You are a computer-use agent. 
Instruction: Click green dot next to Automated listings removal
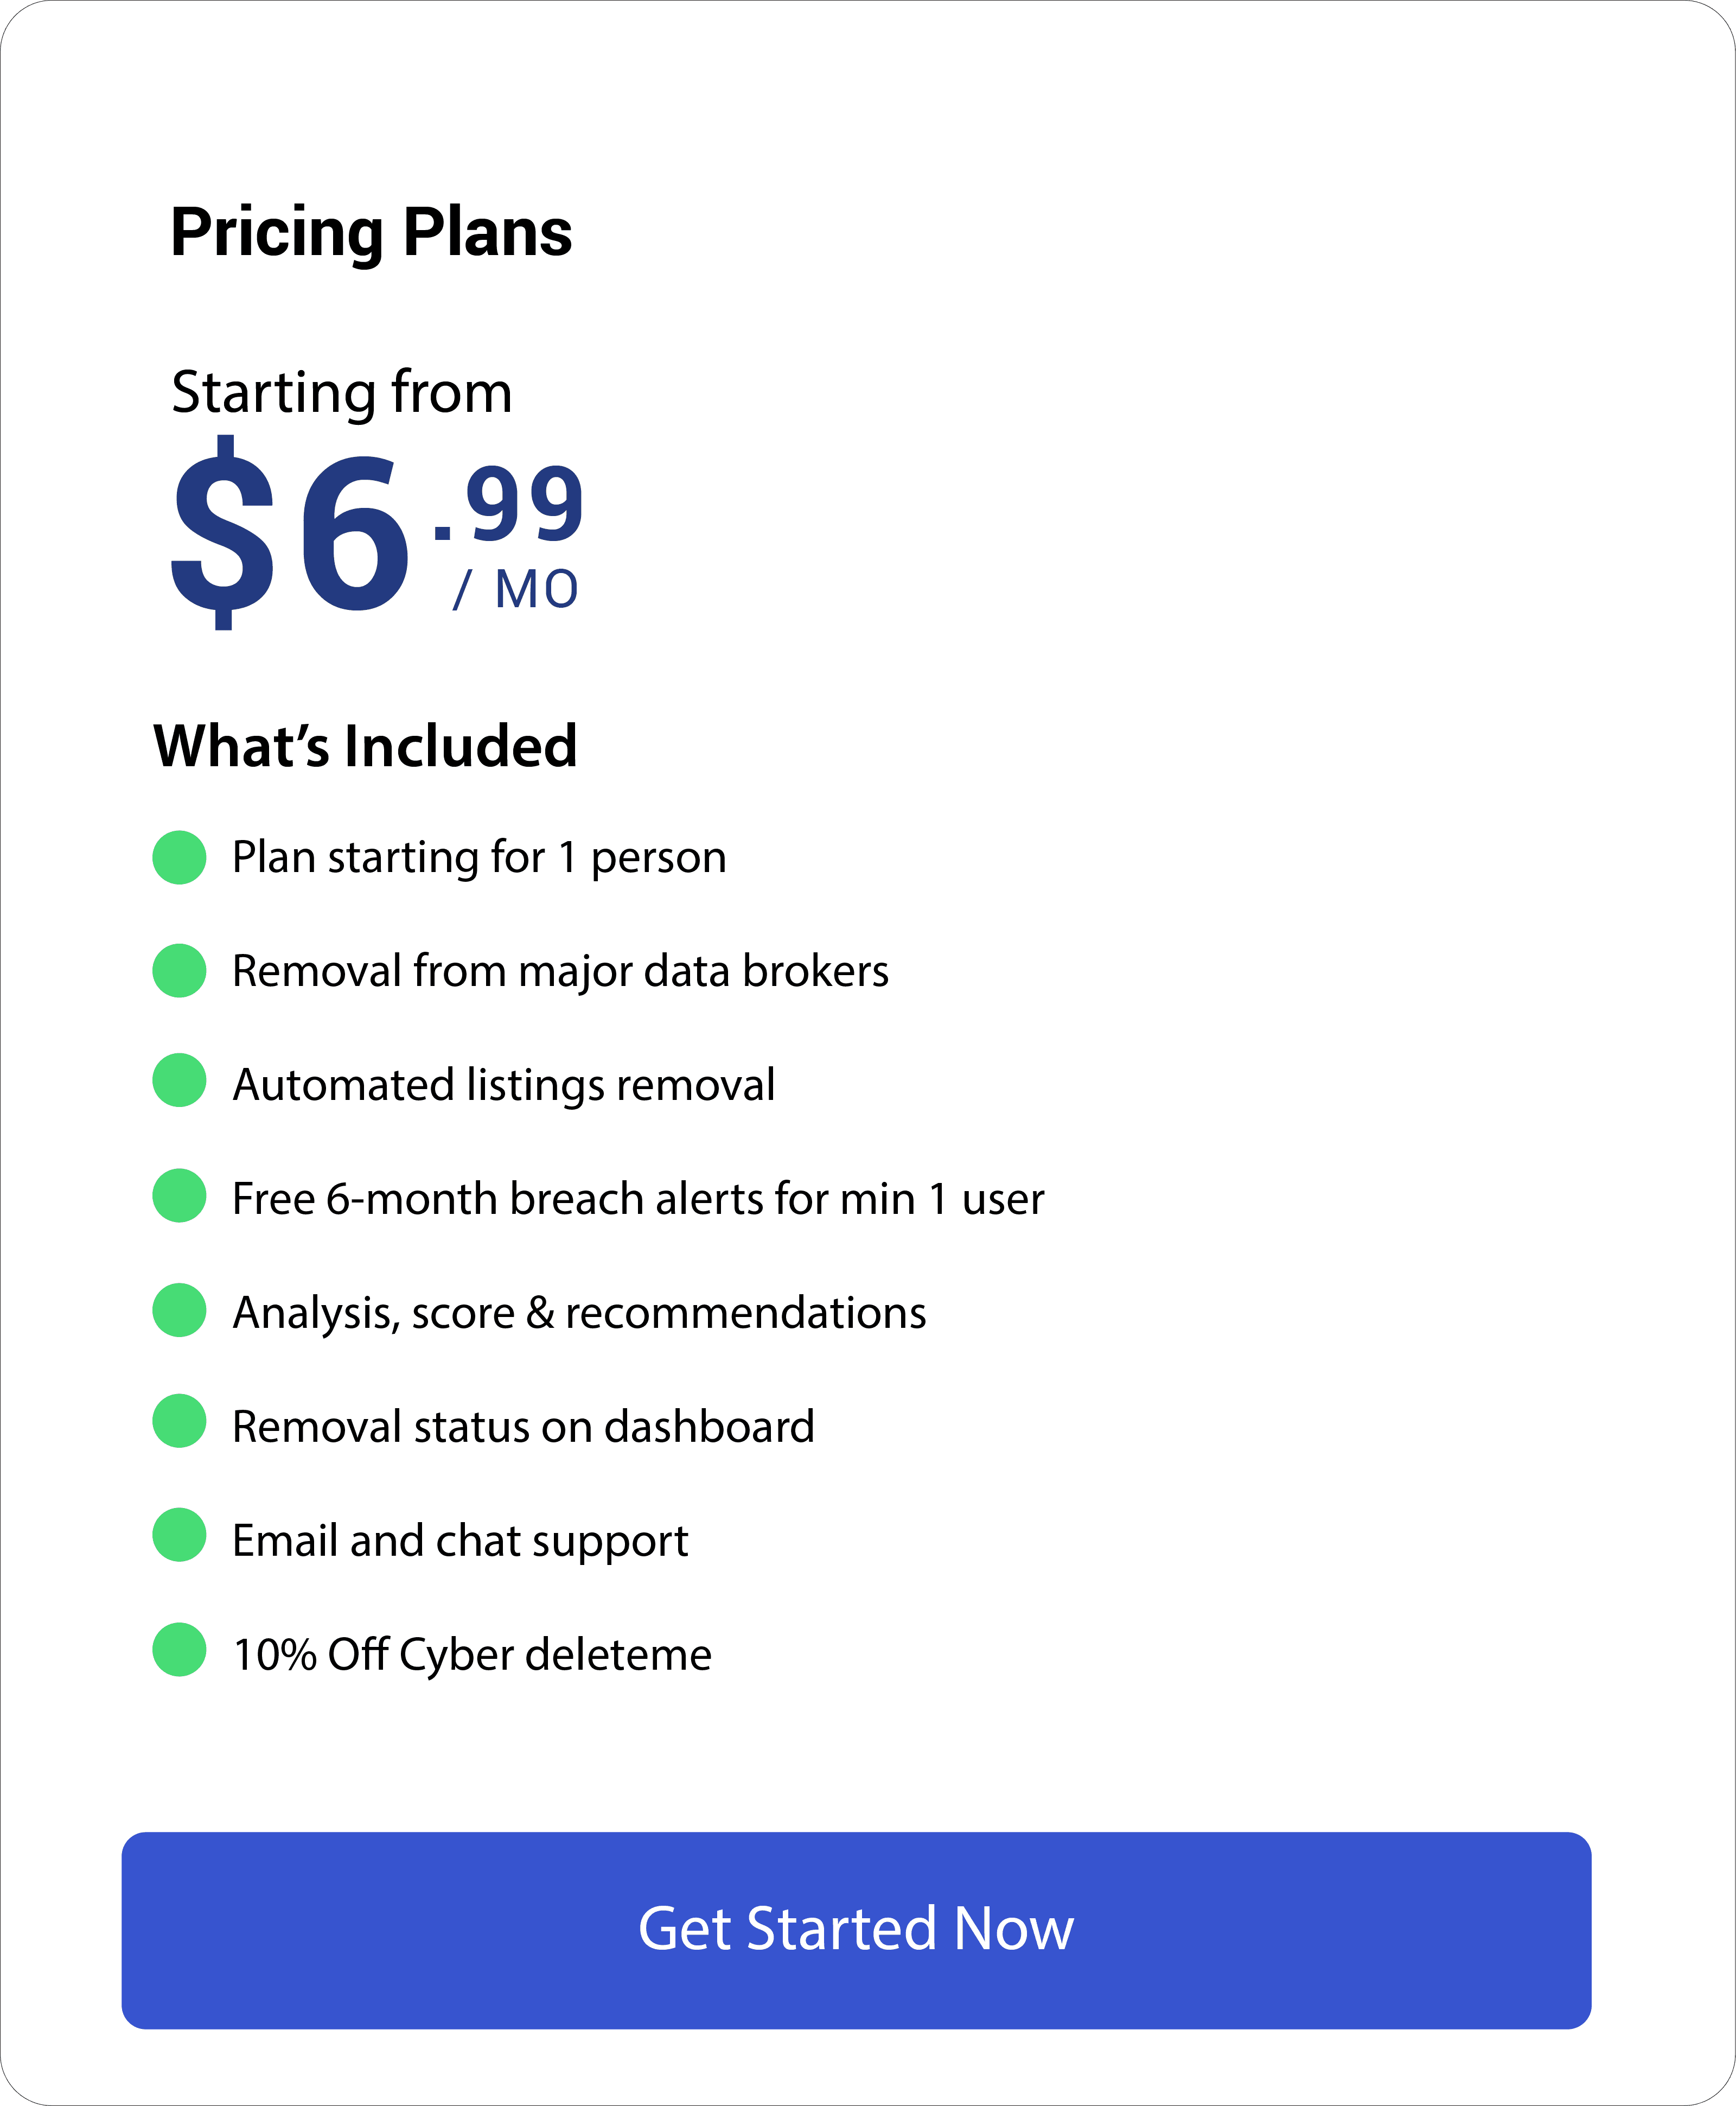[x=180, y=1080]
